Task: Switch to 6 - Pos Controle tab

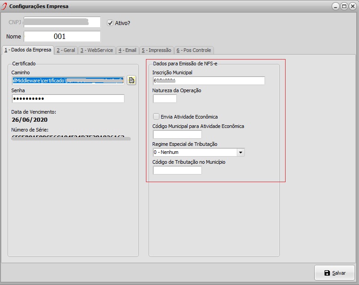Action: (194, 51)
